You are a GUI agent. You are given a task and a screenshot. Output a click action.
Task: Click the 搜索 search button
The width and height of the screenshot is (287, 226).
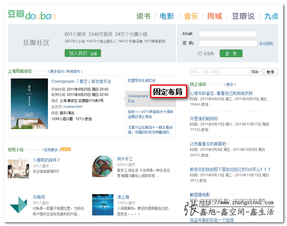coord(271,72)
